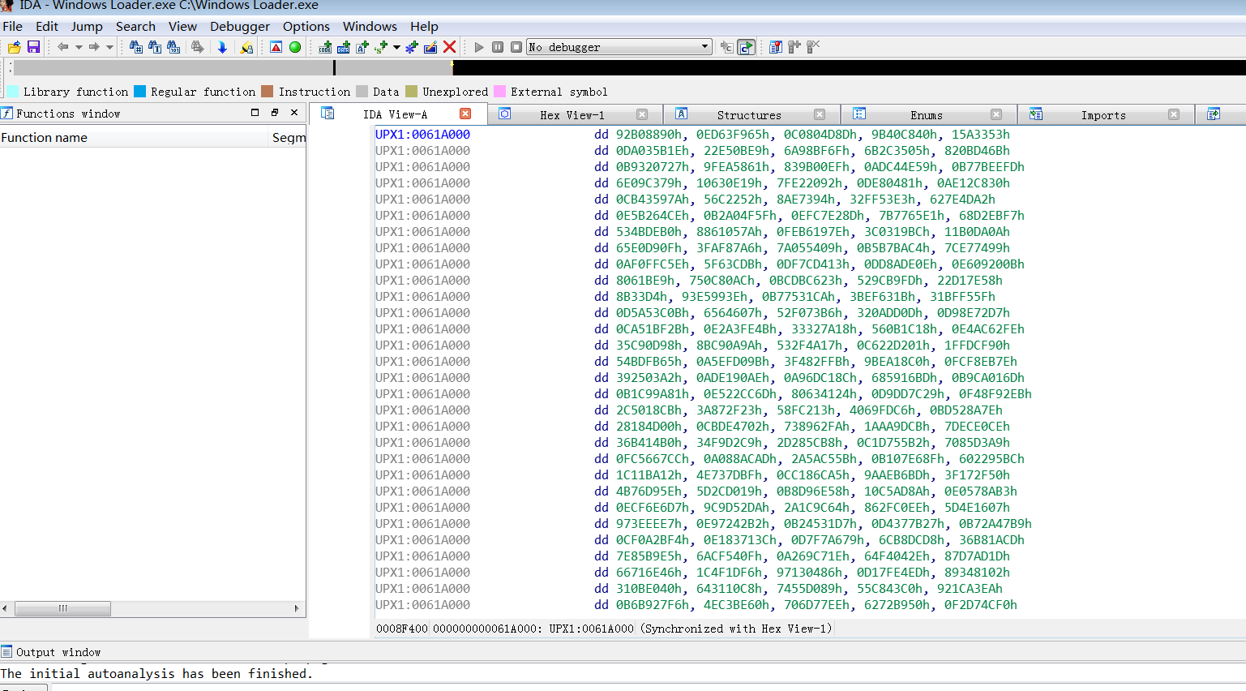
Task: Click the convert to Data icon
Action: click(x=344, y=47)
